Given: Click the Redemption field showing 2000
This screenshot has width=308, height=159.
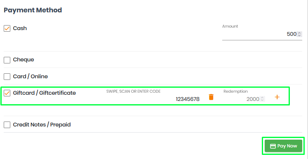Looking at the screenshot, I should pyautogui.click(x=244, y=99).
